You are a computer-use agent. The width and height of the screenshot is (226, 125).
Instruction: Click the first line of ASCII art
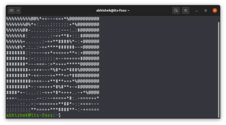click(x=53, y=19)
